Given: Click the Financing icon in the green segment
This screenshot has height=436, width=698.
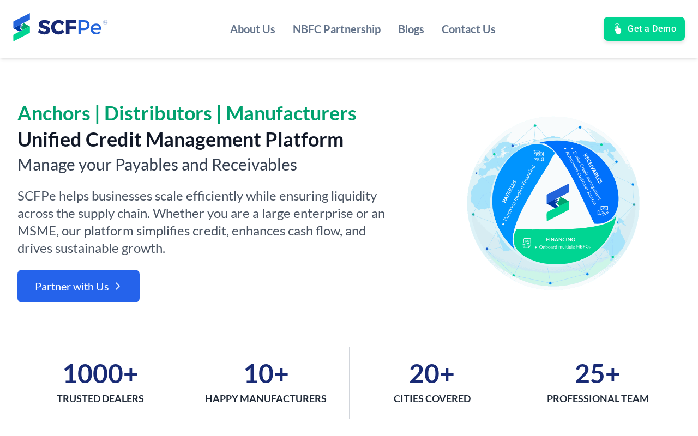Looking at the screenshot, I should click(526, 243).
